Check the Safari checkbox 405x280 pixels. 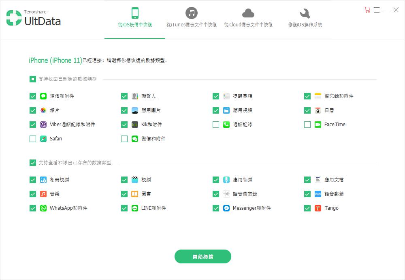coord(32,139)
